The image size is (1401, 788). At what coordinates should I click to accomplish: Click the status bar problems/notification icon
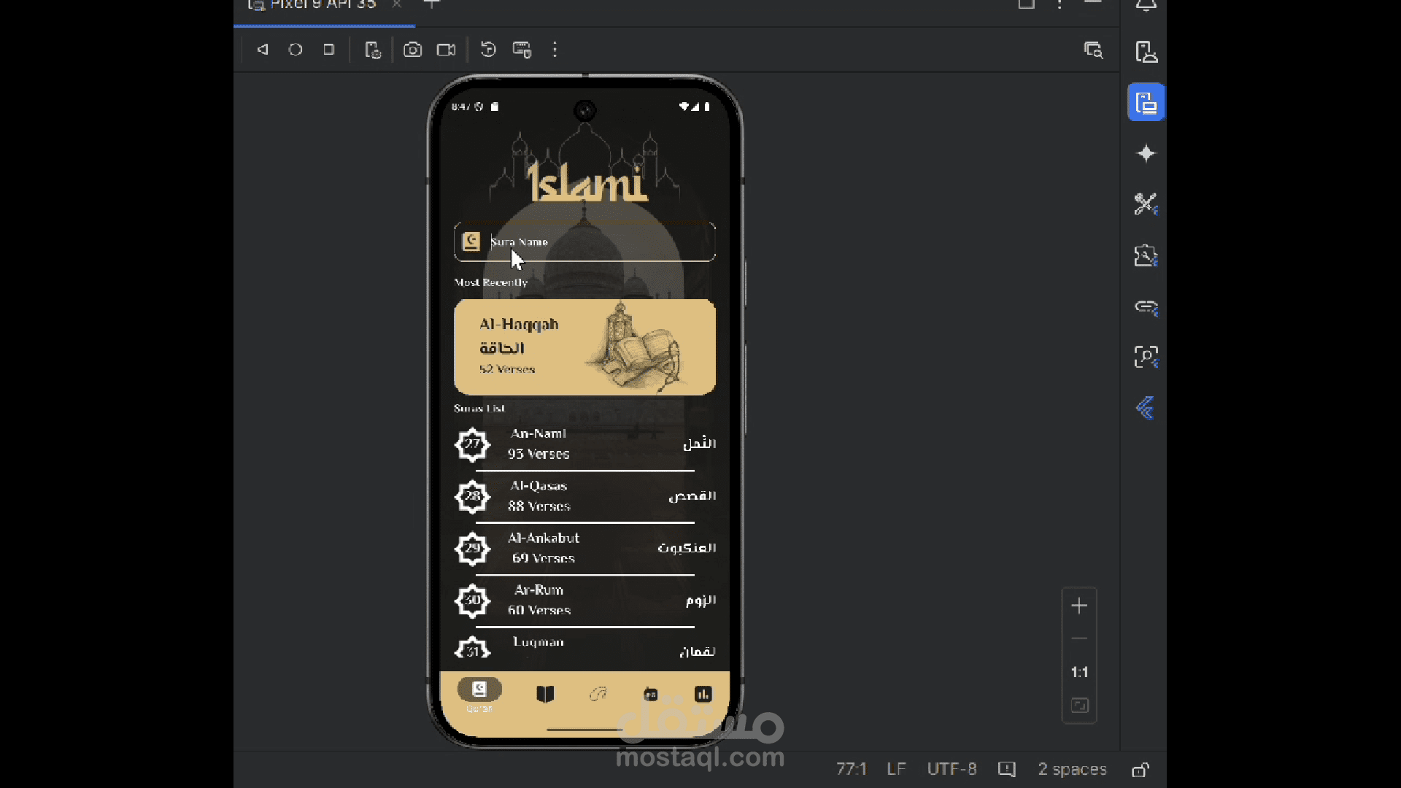click(1007, 769)
